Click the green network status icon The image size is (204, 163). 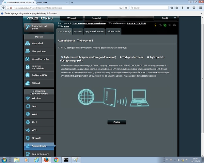[x=165, y=25]
